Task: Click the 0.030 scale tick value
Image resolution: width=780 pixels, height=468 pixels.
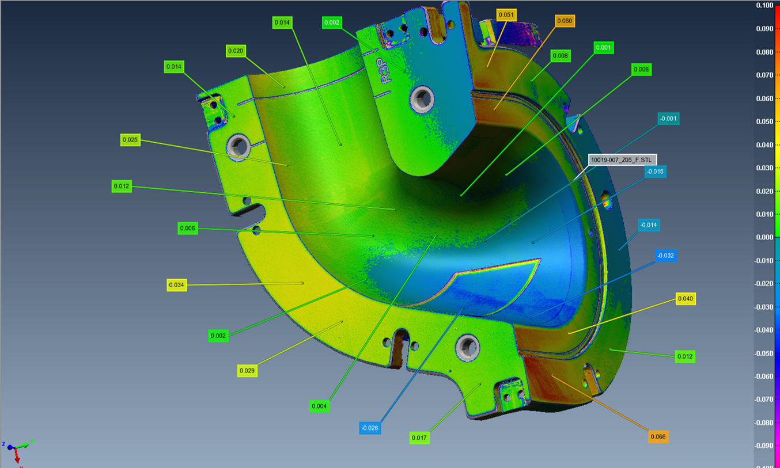Action: click(764, 168)
